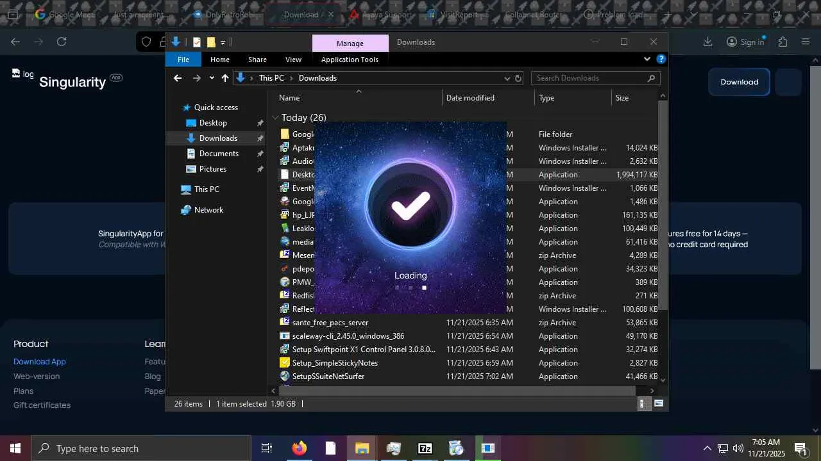The height and width of the screenshot is (461, 821).
Task: Open Pictures in the navigation pane
Action: pyautogui.click(x=213, y=169)
